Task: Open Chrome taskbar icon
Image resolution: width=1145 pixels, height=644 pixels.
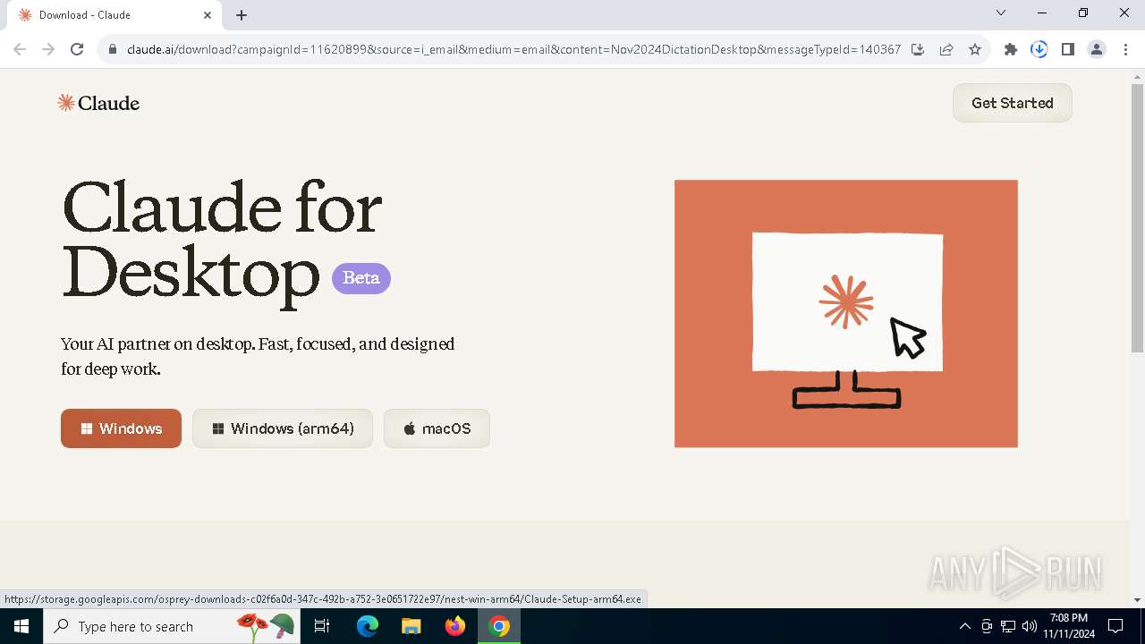Action: [499, 626]
